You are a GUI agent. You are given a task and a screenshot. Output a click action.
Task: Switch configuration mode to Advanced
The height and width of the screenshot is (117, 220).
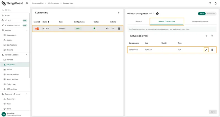click(x=211, y=13)
